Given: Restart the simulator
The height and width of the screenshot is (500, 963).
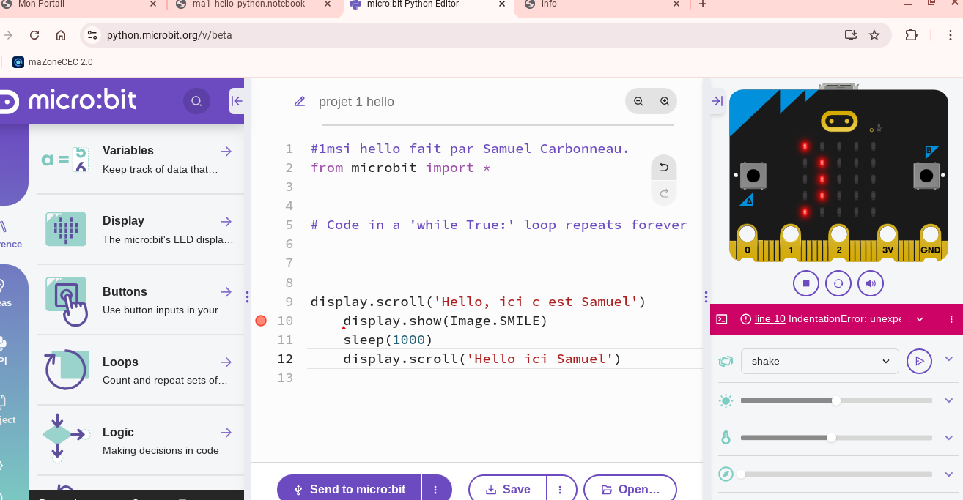Looking at the screenshot, I should pos(838,283).
